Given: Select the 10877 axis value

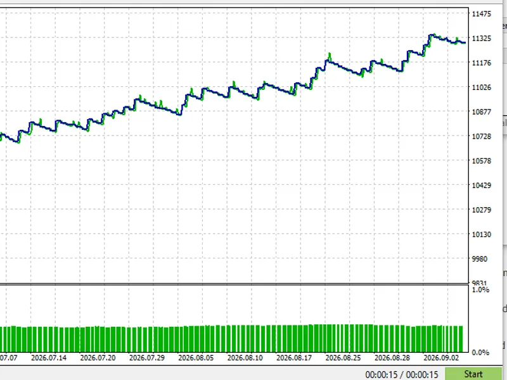Looking at the screenshot, I should pyautogui.click(x=482, y=112).
